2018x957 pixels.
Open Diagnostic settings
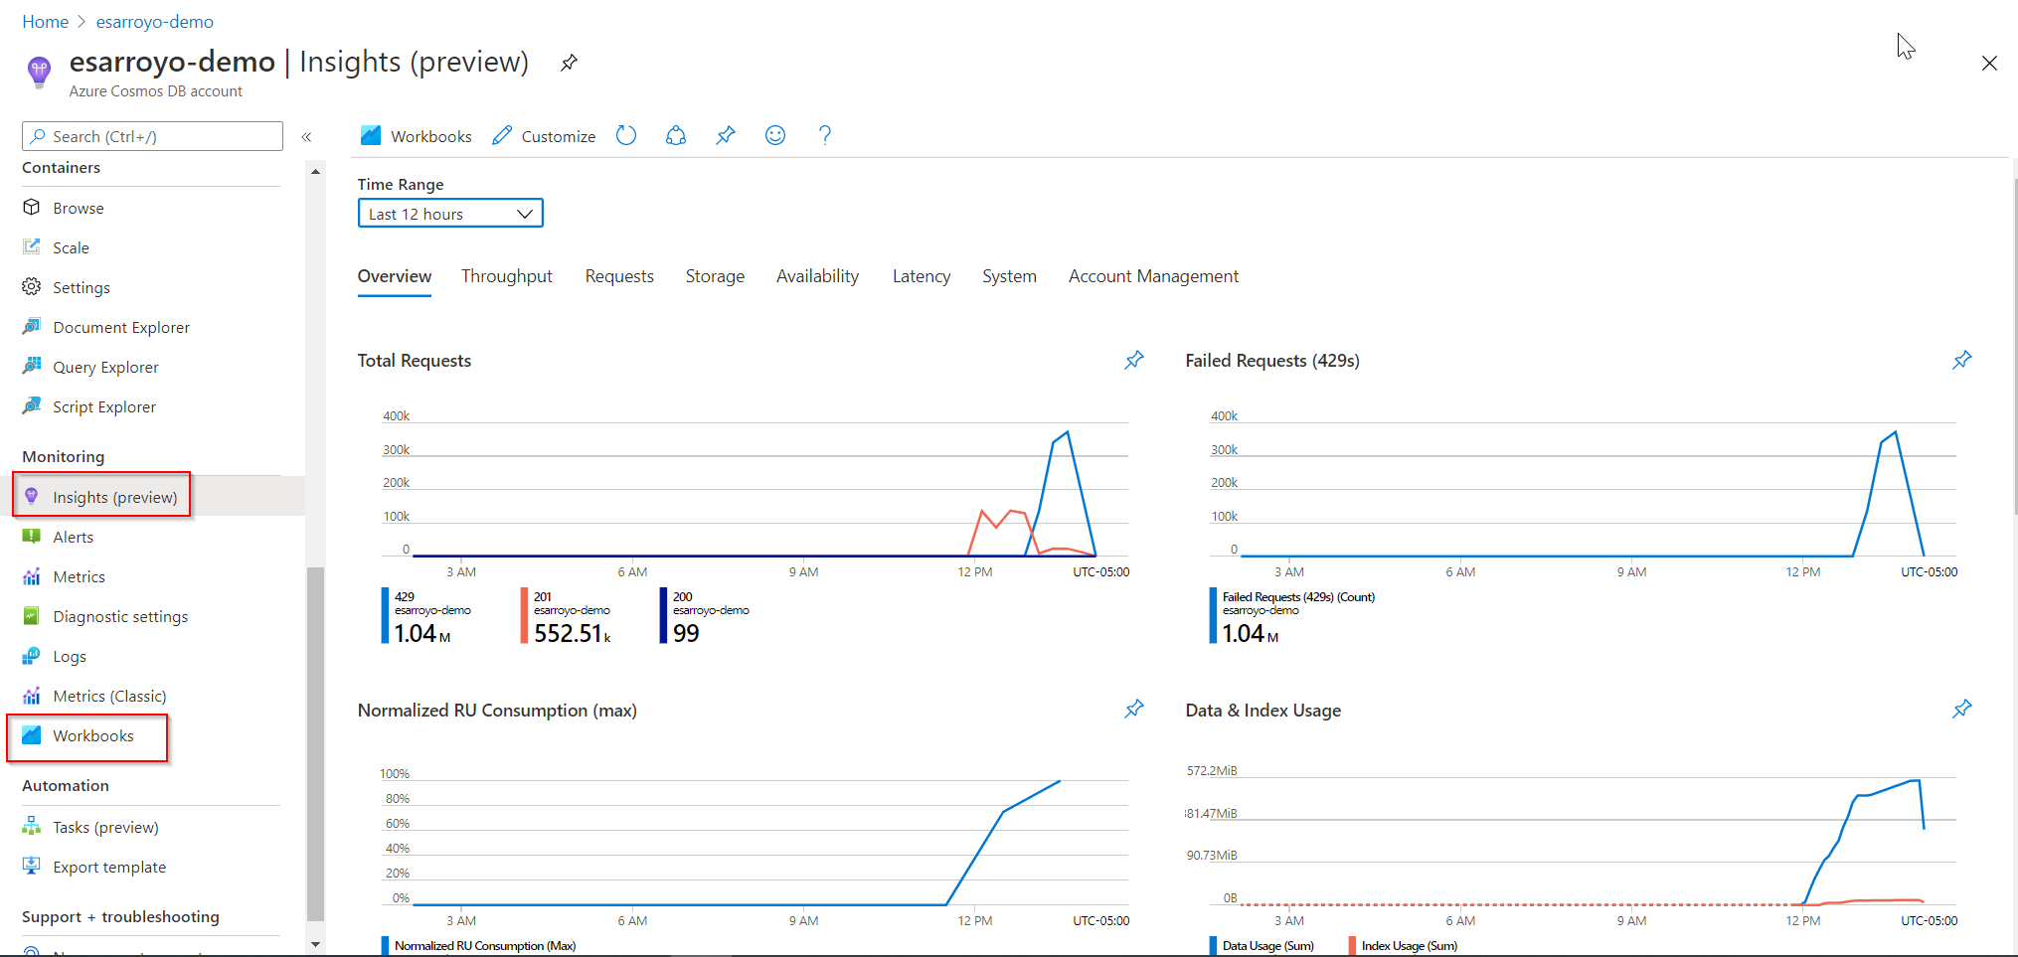[119, 615]
